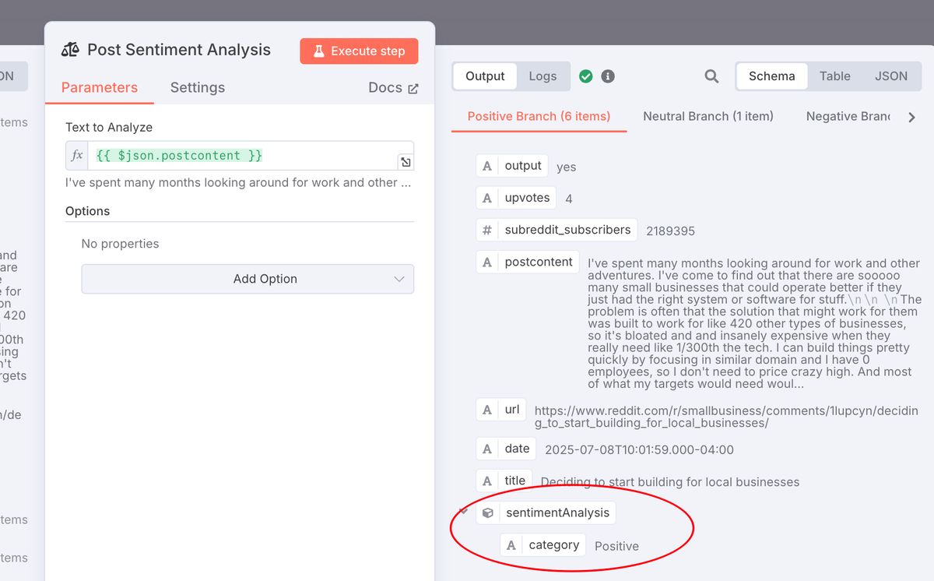The width and height of the screenshot is (934, 581).
Task: Click the Execute step button
Action: pos(359,51)
